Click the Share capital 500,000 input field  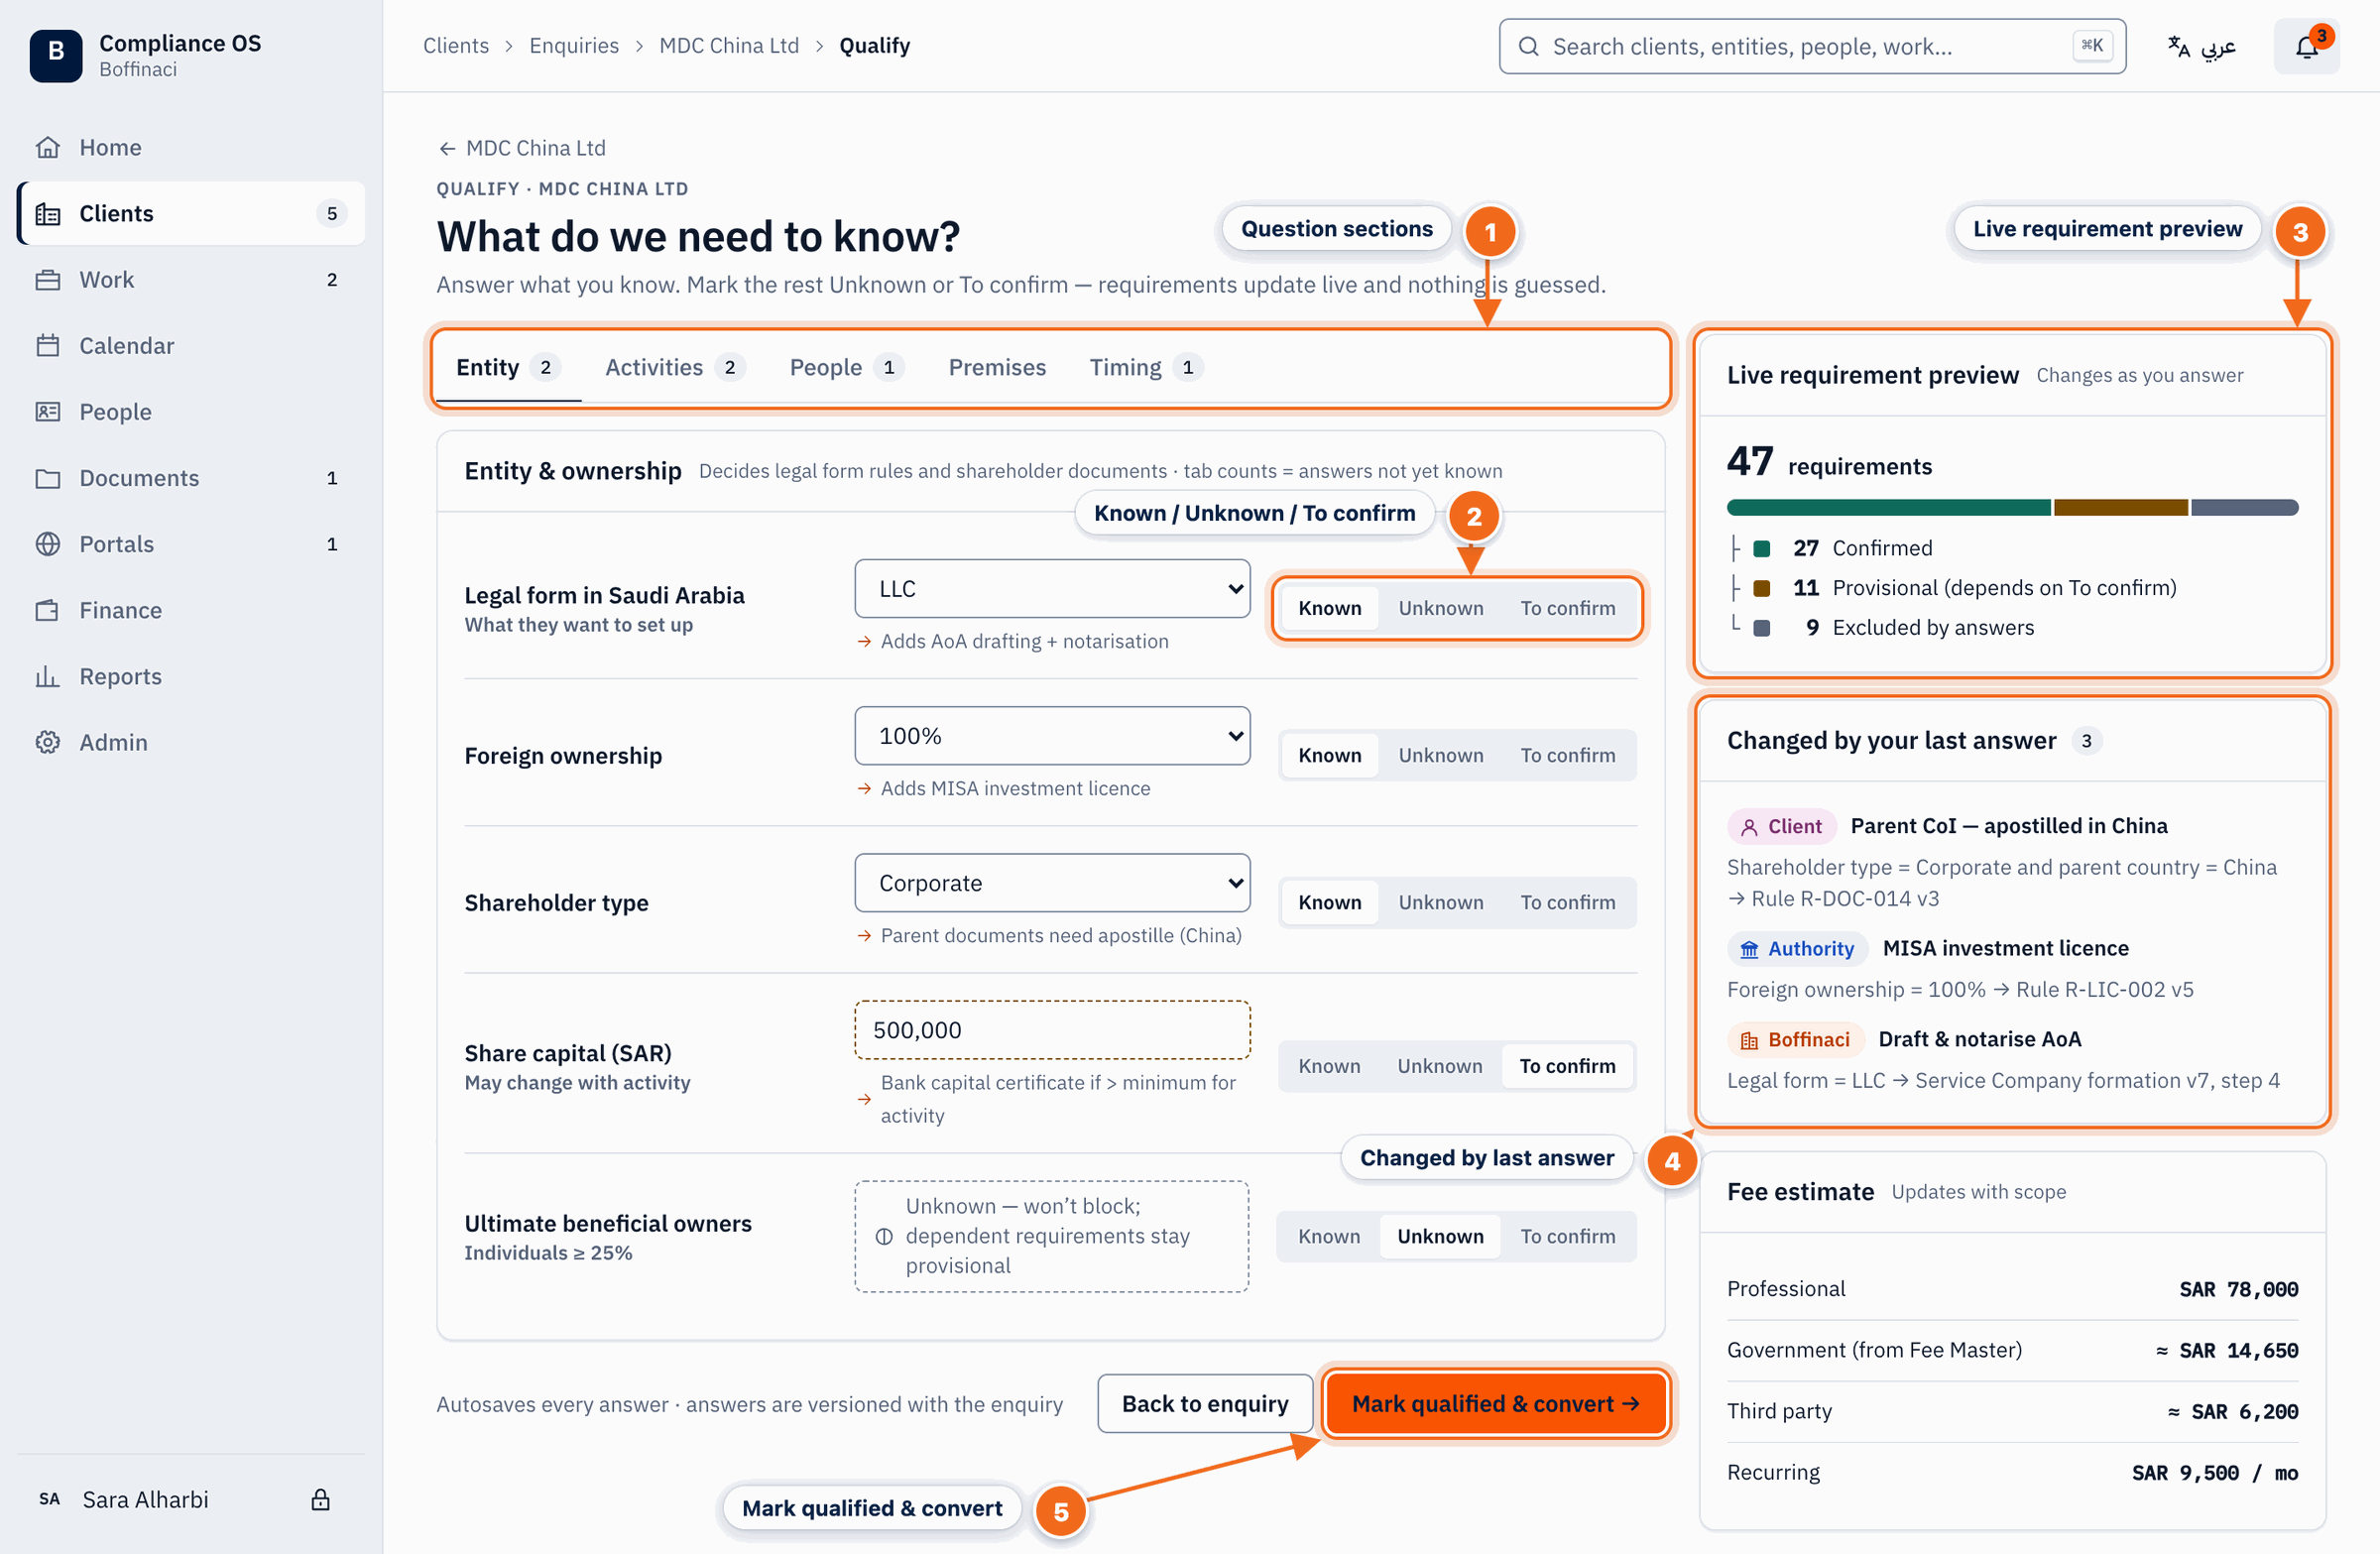1052,1029
